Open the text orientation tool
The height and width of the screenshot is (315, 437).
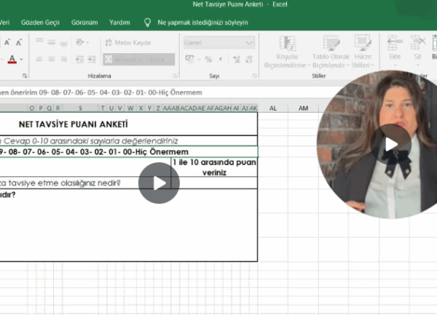coord(82,43)
